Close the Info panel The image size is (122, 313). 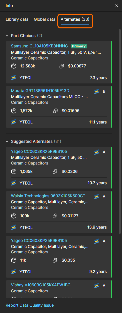tap(117, 6)
